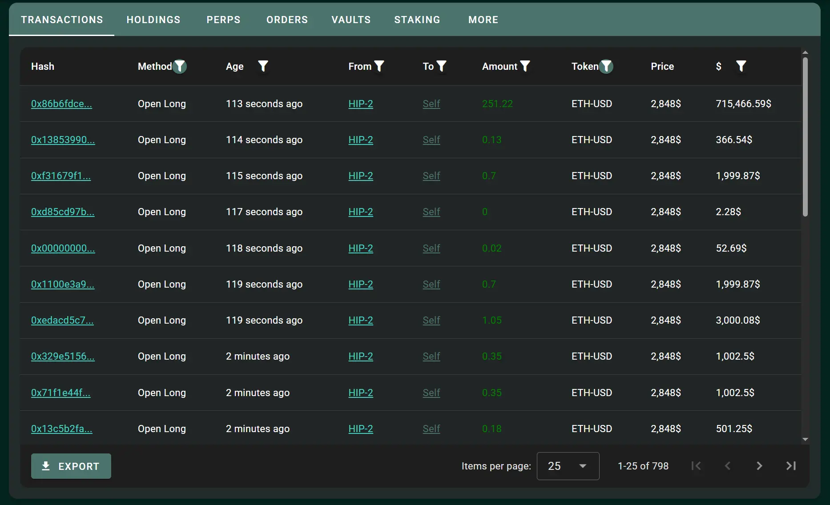The height and width of the screenshot is (505, 830).
Task: Open transaction hash 0x86b6fdce
Action: 61,104
